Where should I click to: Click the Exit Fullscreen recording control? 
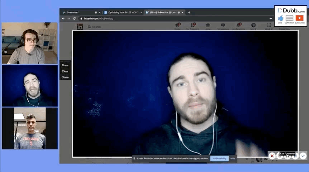[287, 156]
